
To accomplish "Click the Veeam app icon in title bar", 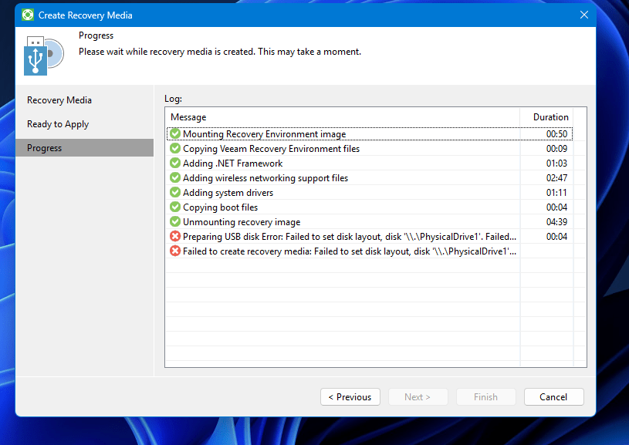I will coord(28,15).
